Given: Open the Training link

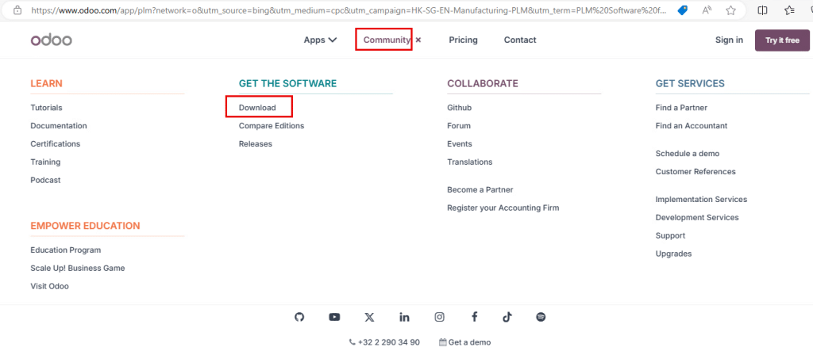Looking at the screenshot, I should 45,162.
